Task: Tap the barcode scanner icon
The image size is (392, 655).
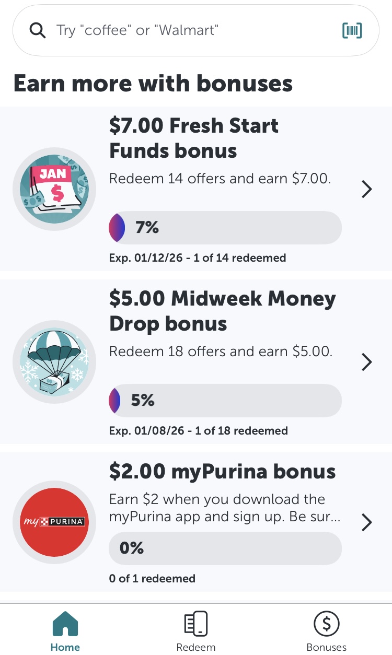Action: [x=352, y=30]
